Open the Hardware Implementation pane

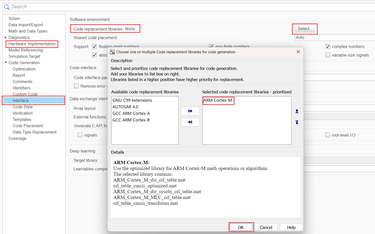(x=32, y=44)
